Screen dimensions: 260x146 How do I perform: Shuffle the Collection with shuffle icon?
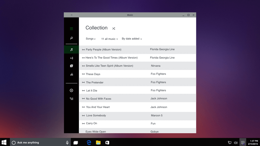113,28
